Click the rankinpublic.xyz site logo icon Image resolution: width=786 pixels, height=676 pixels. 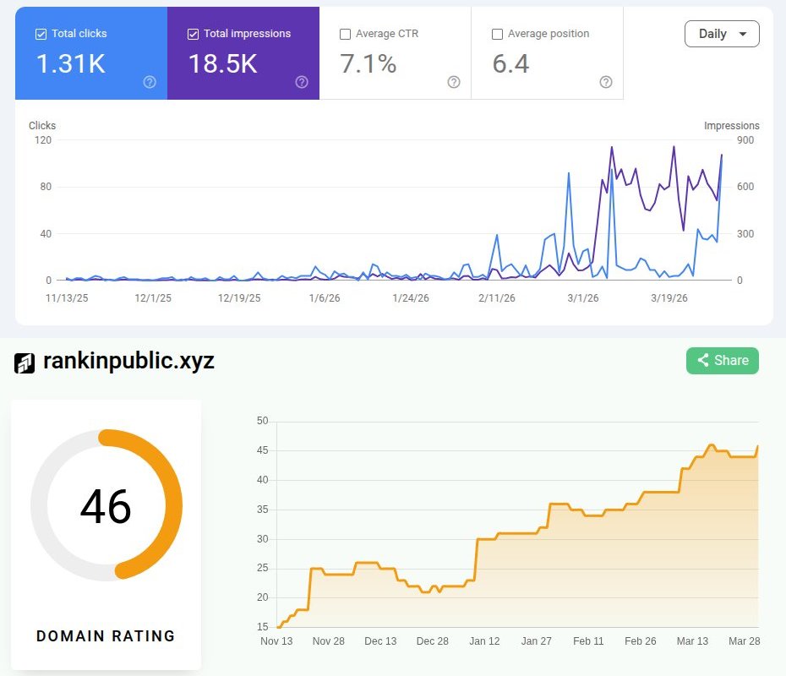[x=25, y=363]
